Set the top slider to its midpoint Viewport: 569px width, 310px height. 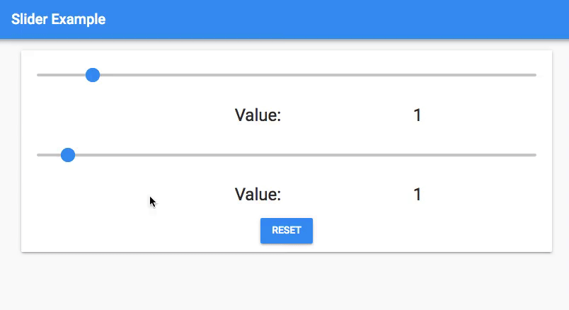287,75
